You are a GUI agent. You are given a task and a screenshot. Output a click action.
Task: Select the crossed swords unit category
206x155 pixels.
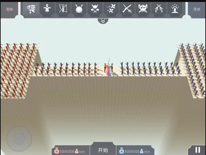click(127, 9)
